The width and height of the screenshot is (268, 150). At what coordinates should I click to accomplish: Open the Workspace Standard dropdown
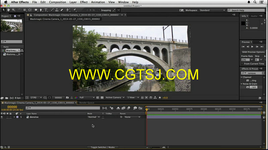click(212, 10)
